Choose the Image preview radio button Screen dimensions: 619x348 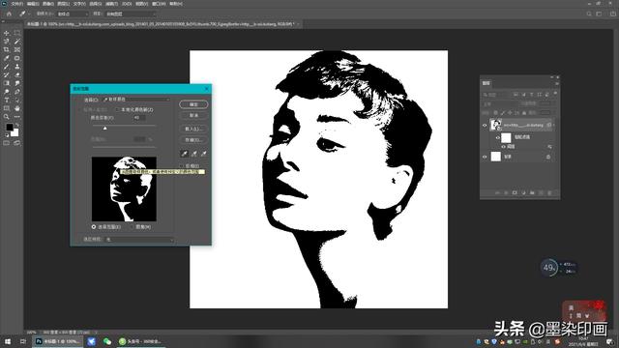click(133, 227)
